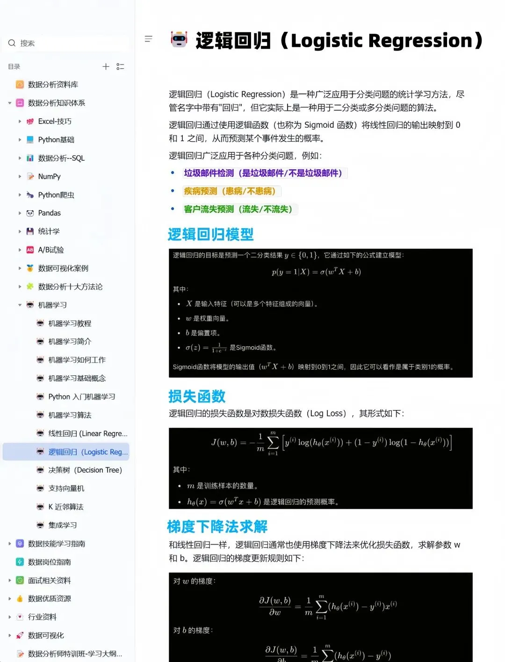Screen dimensions: 505x662
Task: Select the highlighted 逻辑回归 (Logistic Reg... item
Action: tap(66, 452)
